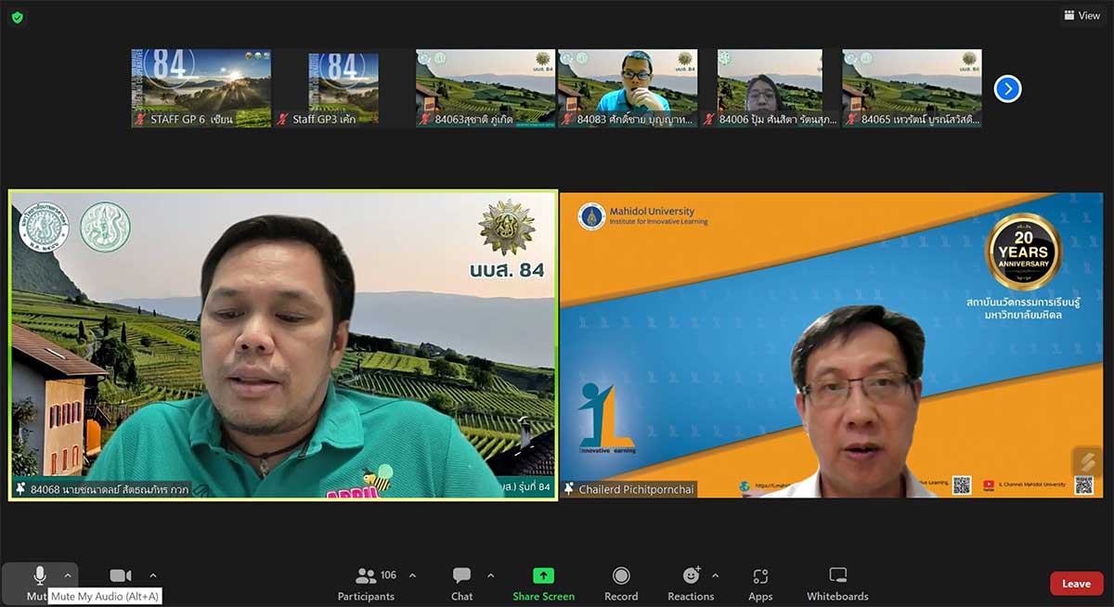Viewport: 1114px width, 607px height.
Task: Click the green encryption shield icon
Action: point(18,17)
